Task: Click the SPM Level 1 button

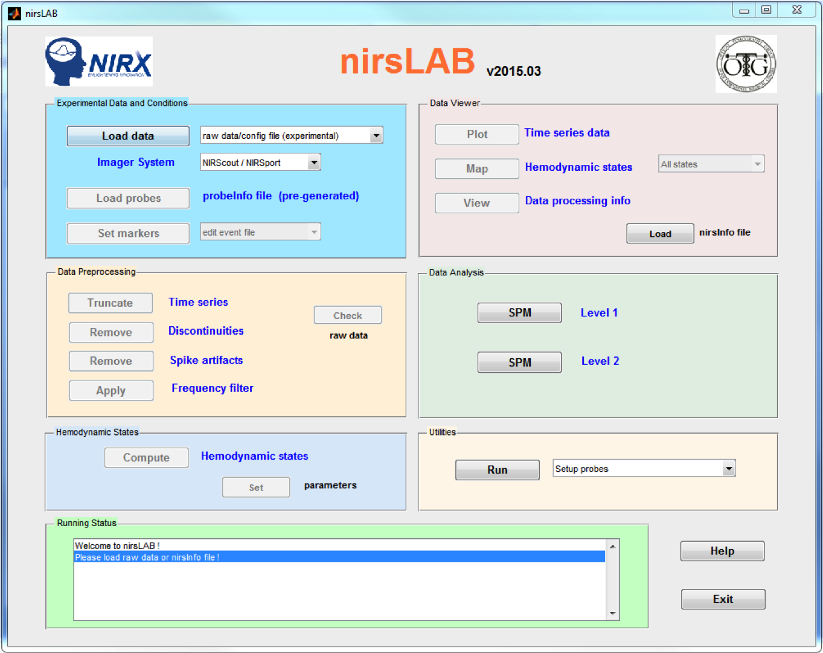Action: (520, 313)
